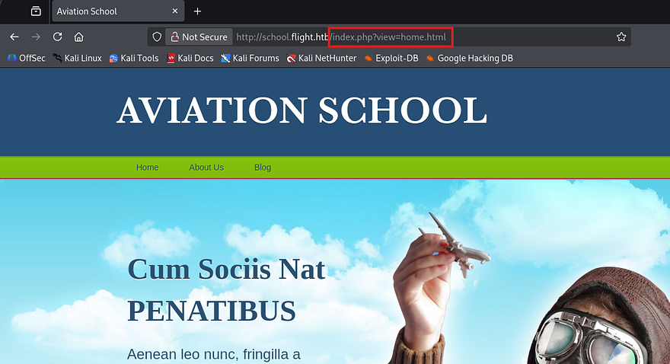670x364 pixels.
Task: Click the forward navigation arrow
Action: (x=36, y=37)
